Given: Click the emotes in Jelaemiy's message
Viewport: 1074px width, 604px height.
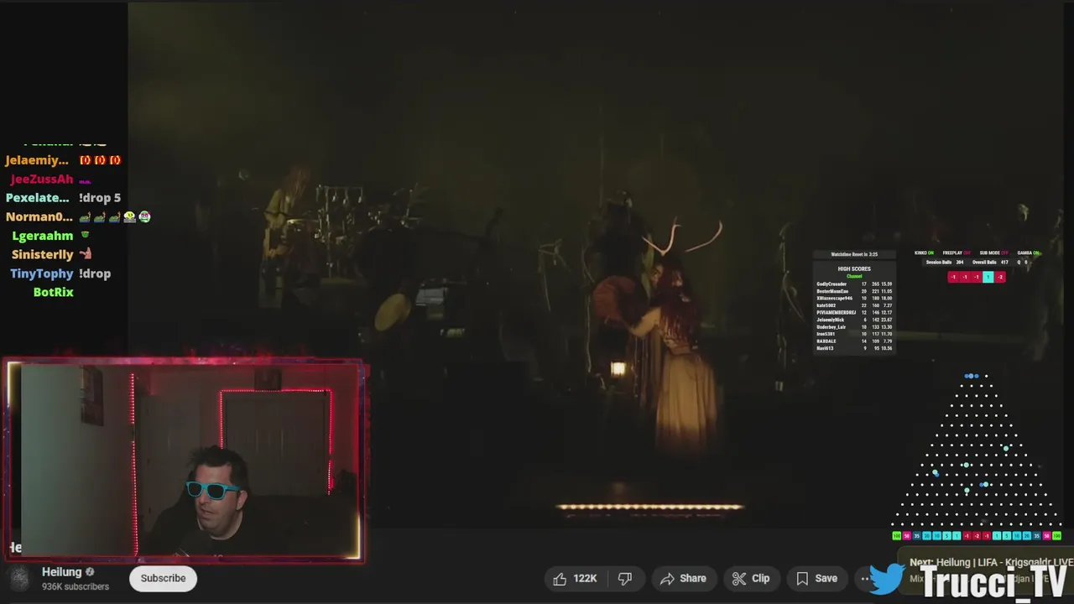Looking at the screenshot, I should [x=100, y=160].
